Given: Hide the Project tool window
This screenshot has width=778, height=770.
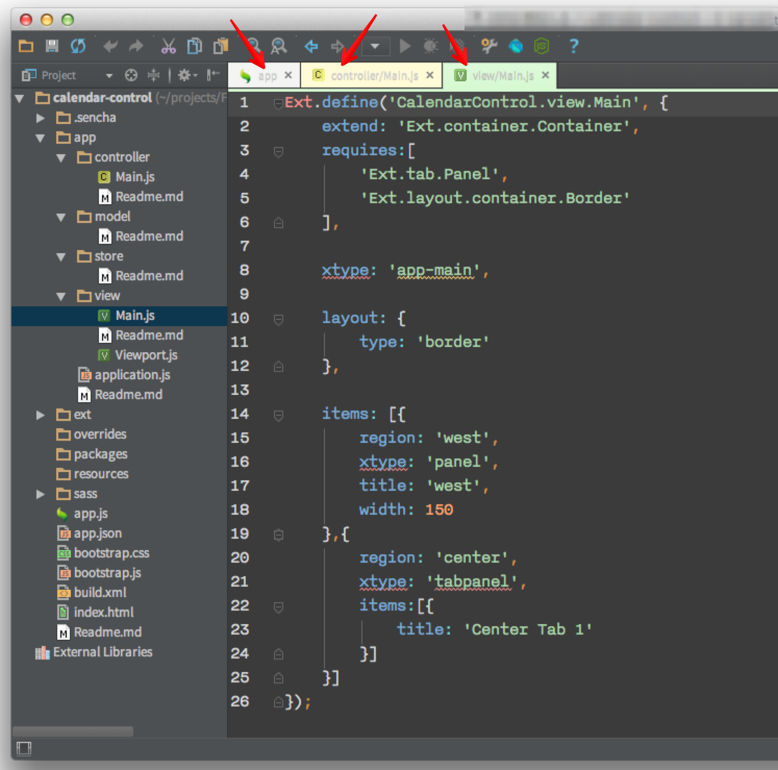Looking at the screenshot, I should 213,76.
